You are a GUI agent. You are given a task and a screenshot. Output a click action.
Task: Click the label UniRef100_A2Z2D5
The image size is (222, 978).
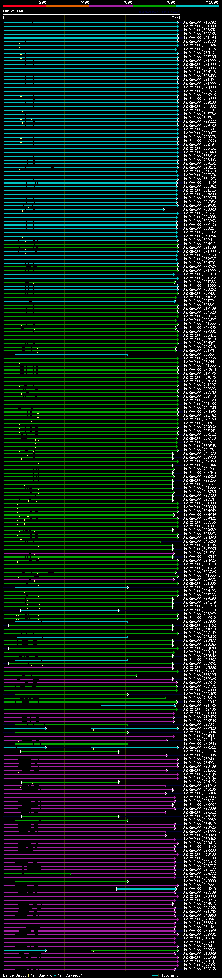[x=199, y=57]
